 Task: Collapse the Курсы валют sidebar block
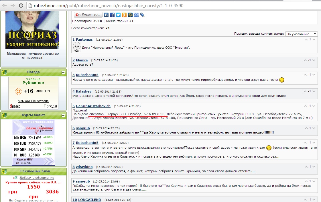(x=63, y=115)
